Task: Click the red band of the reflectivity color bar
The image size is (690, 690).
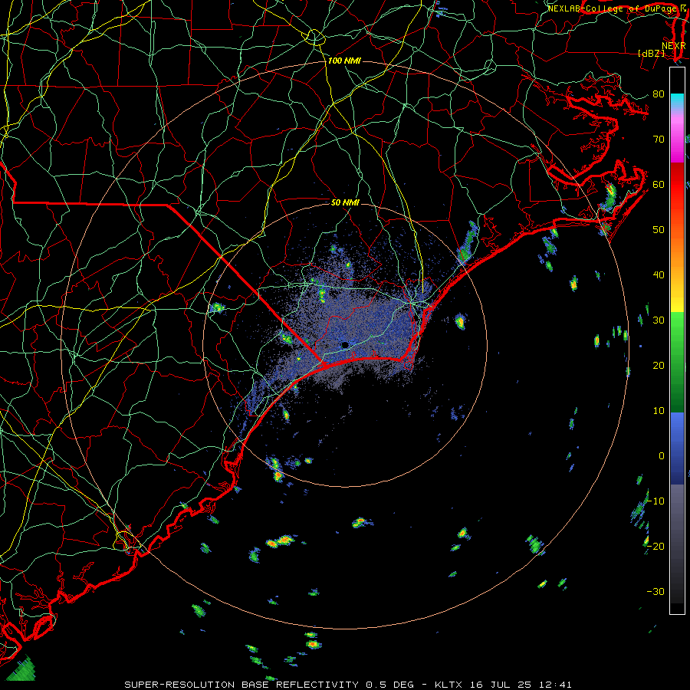Action: [x=677, y=184]
